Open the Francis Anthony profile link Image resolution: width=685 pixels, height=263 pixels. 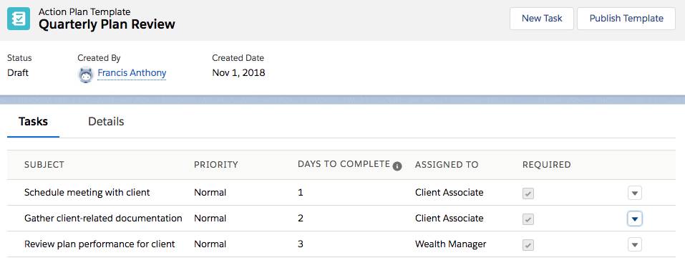[132, 73]
